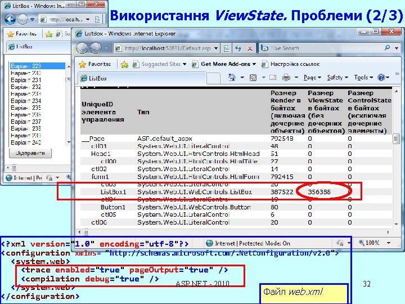The image size is (405, 304).
Task: Click Back arrow in front ListBox window
Action: (x=82, y=48)
